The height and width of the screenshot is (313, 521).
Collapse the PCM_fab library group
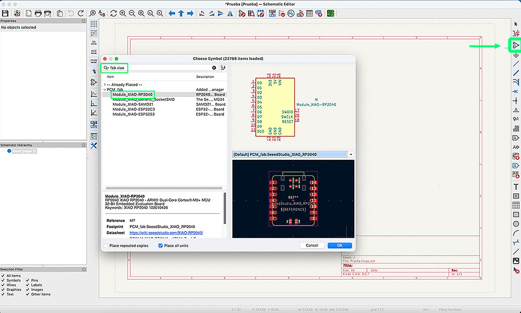[105, 90]
